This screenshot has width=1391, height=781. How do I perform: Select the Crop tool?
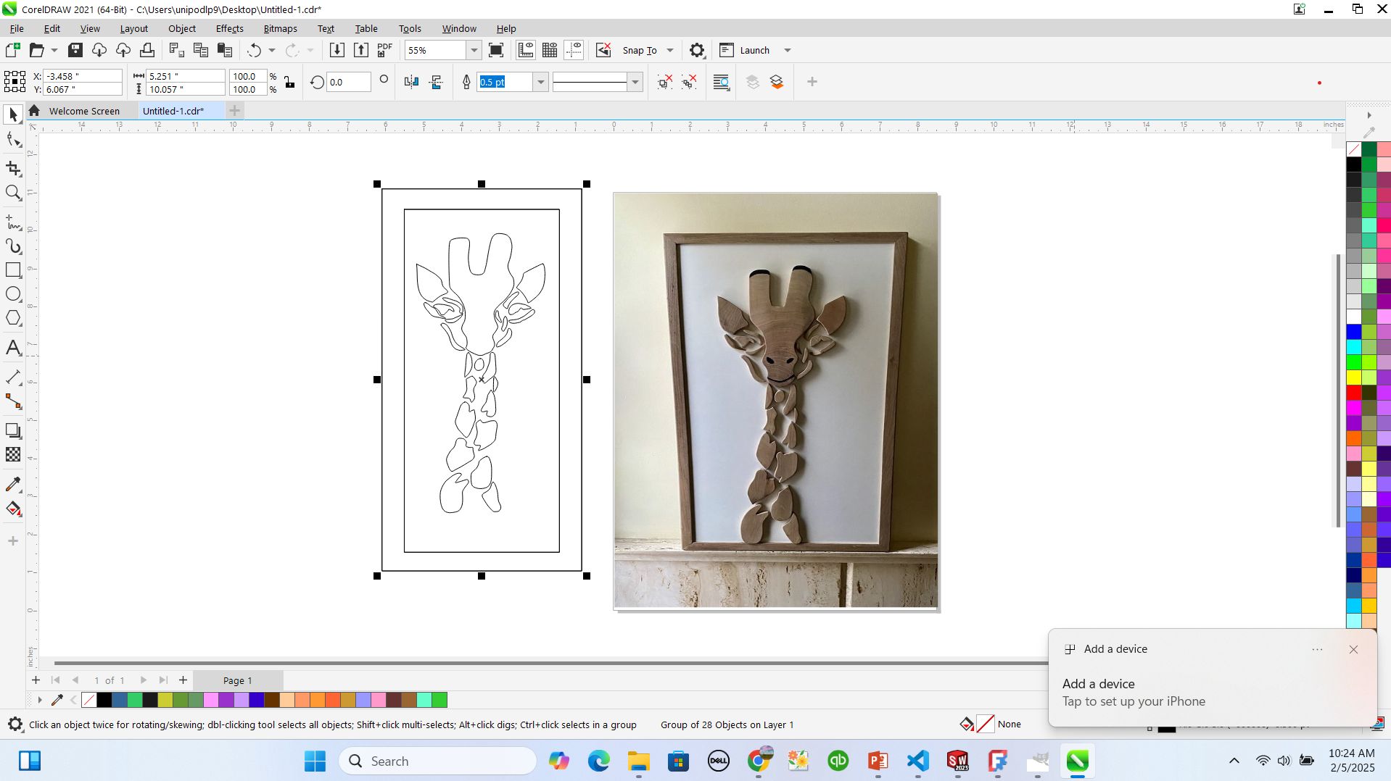(x=13, y=168)
